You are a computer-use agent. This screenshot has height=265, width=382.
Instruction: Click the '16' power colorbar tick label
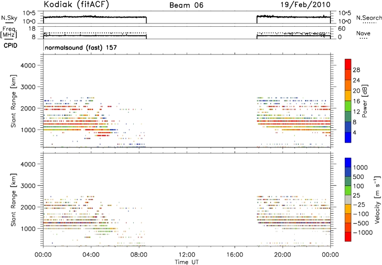(356, 101)
